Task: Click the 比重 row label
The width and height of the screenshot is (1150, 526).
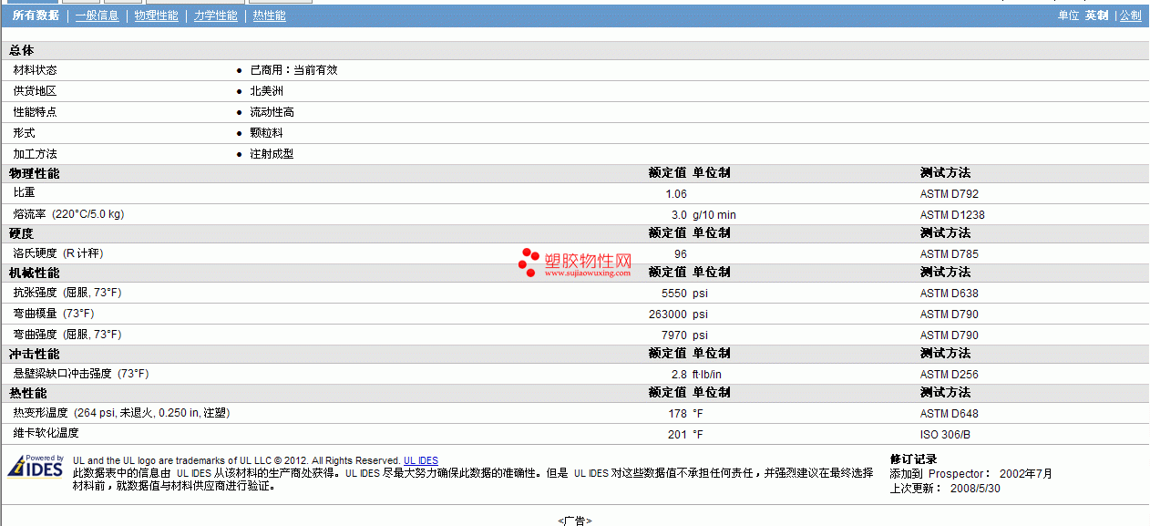Action: [25, 193]
